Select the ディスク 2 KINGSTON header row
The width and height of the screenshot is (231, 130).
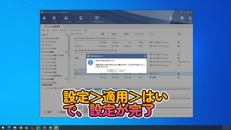tap(133, 50)
